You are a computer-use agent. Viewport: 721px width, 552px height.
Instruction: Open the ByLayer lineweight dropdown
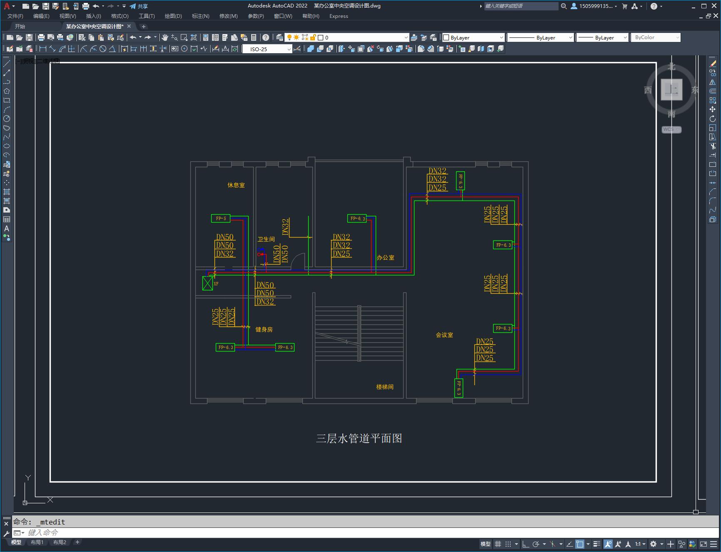(x=602, y=37)
